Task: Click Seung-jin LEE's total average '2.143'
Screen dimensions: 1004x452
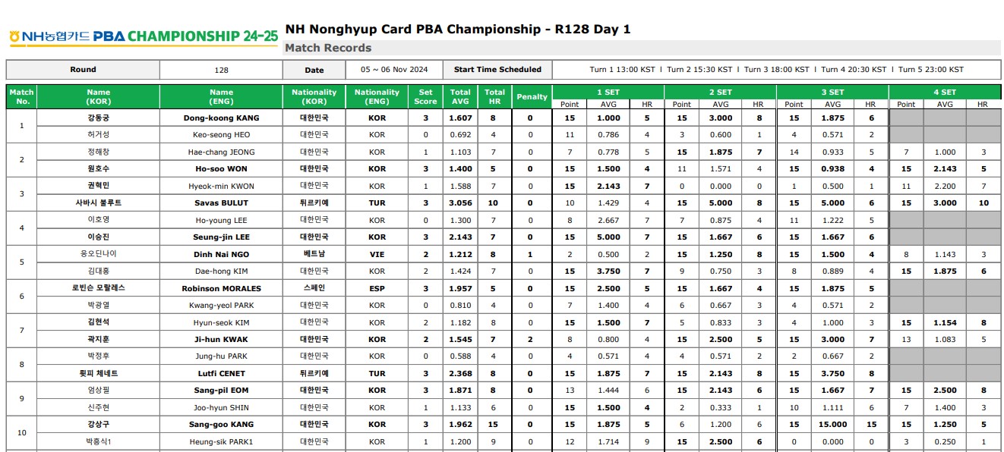Action: coord(460,237)
